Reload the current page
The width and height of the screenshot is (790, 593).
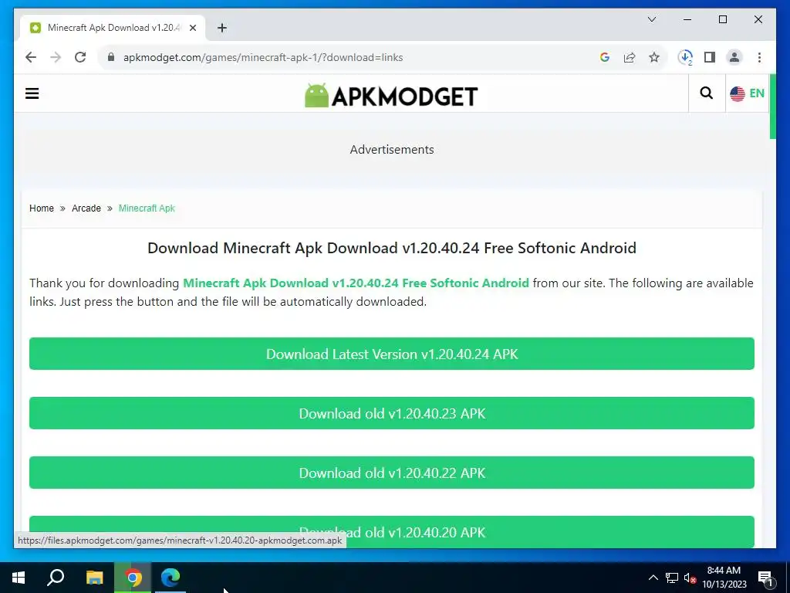coord(80,57)
